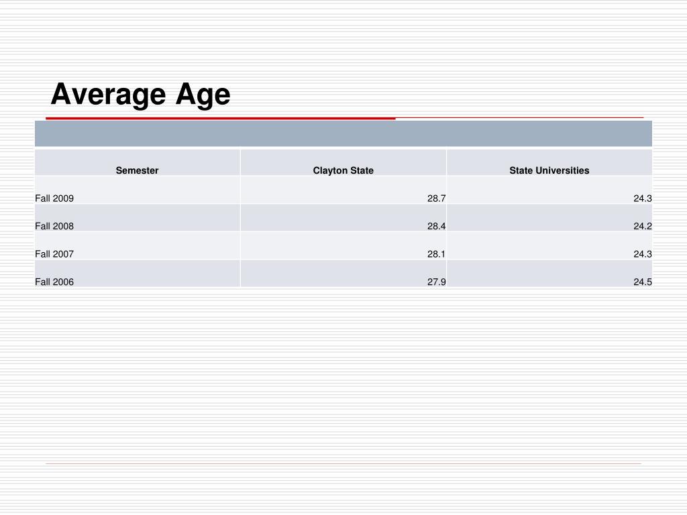Click the 'Clayton State' column header
687x515 pixels.
point(343,170)
